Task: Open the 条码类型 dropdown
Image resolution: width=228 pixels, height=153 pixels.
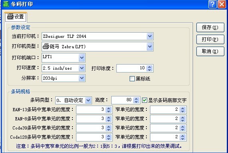Action: [88, 100]
